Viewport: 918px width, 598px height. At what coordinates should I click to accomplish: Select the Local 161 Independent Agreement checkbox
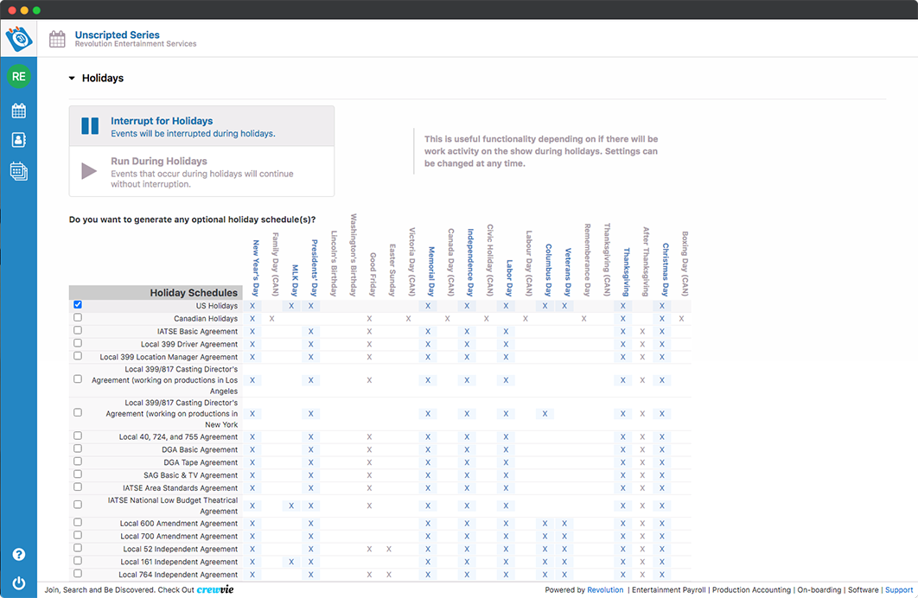pyautogui.click(x=78, y=561)
